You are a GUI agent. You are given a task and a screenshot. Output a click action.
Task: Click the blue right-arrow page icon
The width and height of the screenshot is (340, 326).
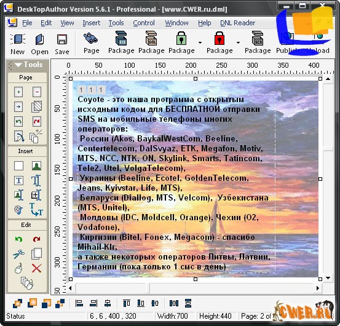[18, 106]
